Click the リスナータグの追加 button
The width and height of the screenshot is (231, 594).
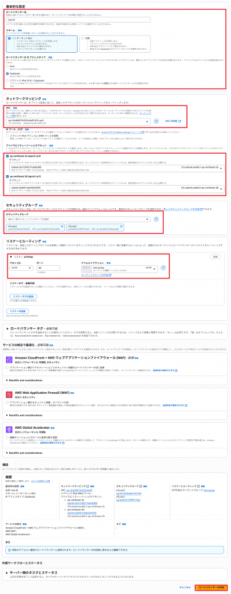pyautogui.click(x=23, y=296)
